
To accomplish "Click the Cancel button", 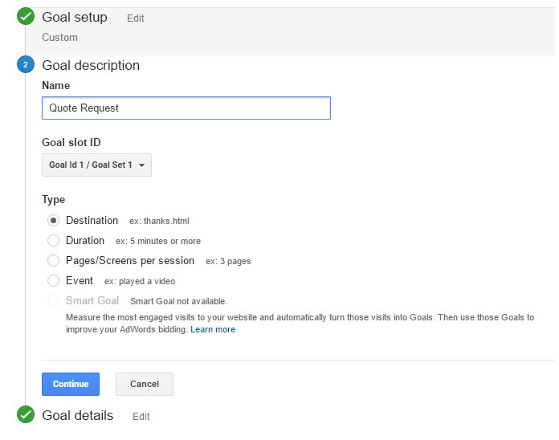I will (x=145, y=384).
